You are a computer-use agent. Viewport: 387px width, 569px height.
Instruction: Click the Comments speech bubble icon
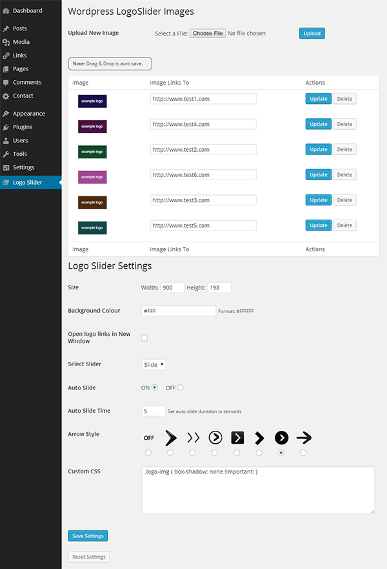click(x=6, y=83)
